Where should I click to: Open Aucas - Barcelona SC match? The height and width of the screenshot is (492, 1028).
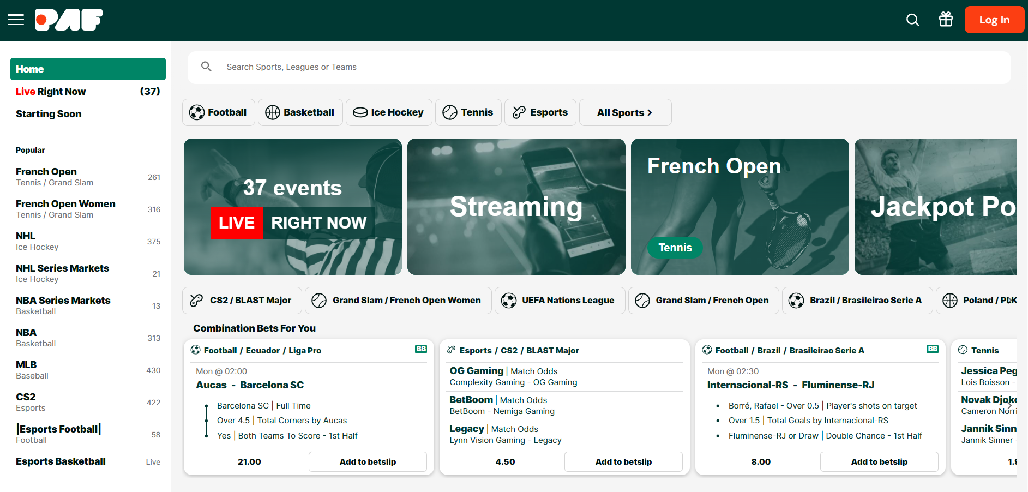coord(250,385)
